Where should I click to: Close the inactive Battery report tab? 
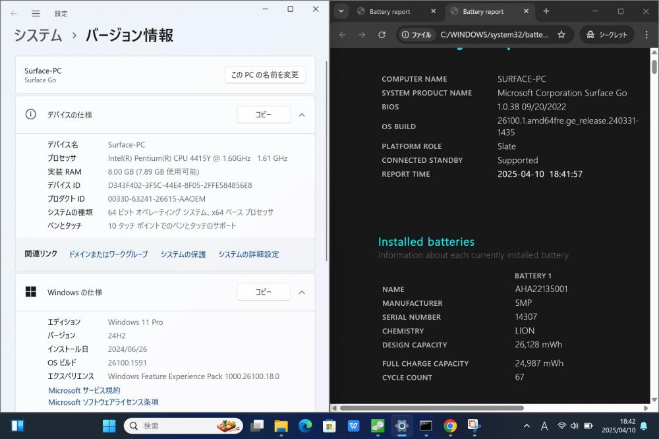coord(434,11)
